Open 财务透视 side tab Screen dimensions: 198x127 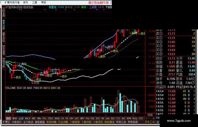coord(4,50)
